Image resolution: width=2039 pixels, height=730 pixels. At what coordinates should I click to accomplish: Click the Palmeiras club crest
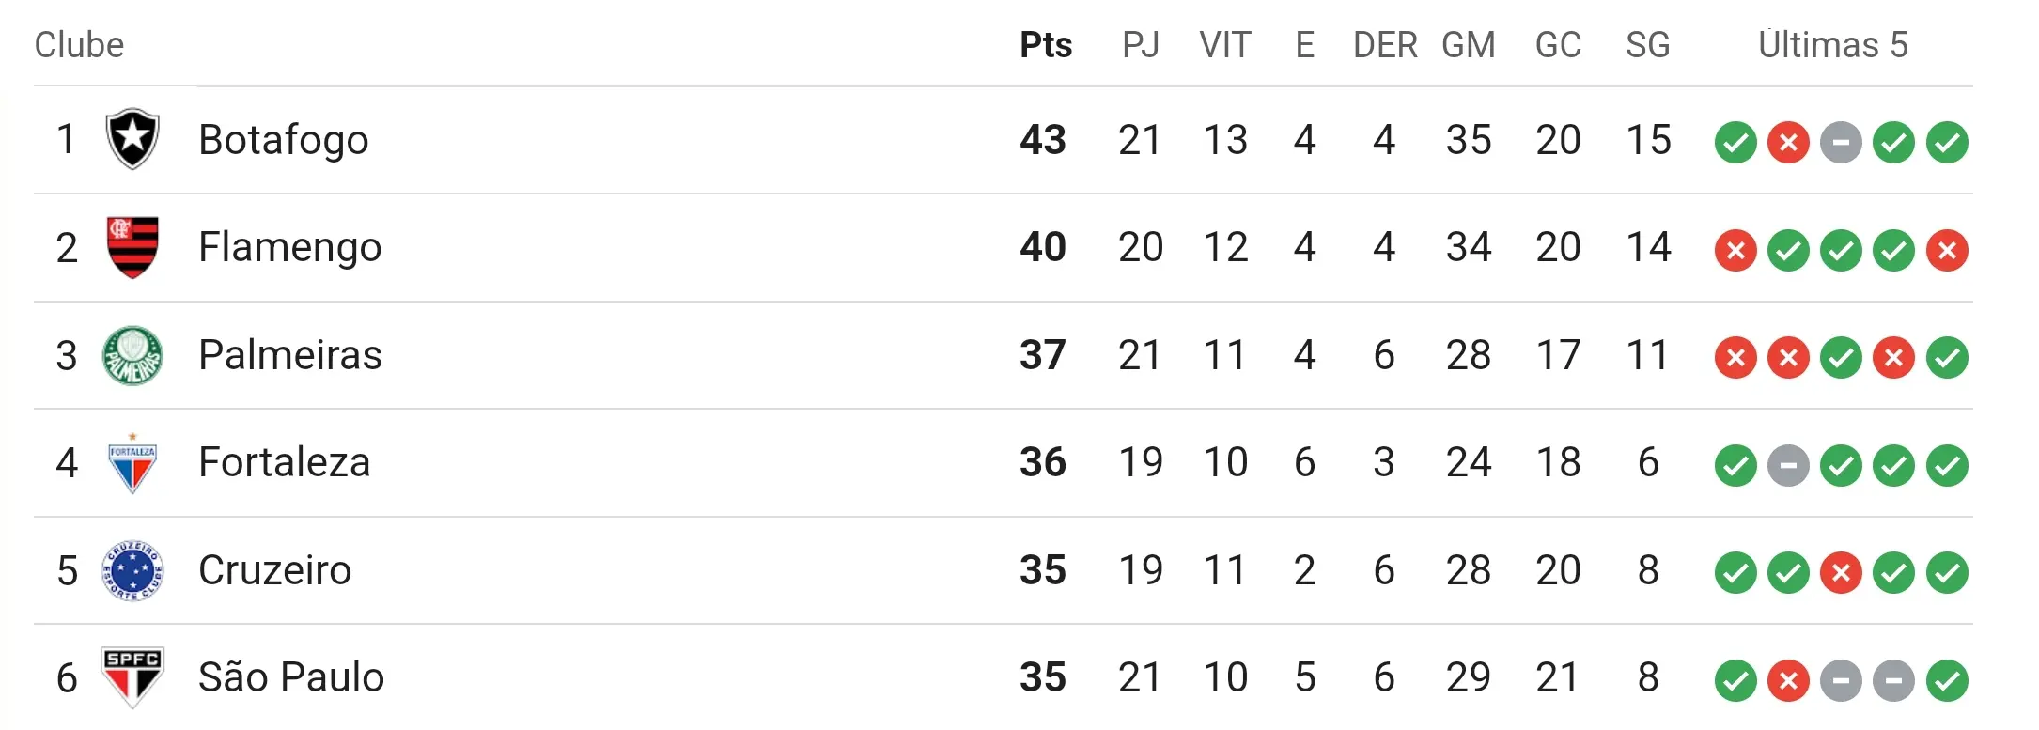point(132,355)
